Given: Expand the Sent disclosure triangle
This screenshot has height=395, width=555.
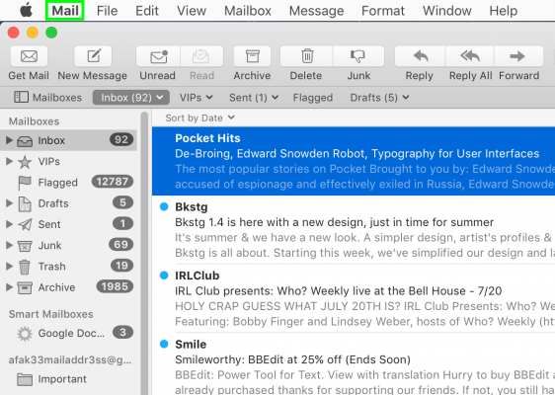Looking at the screenshot, I should point(9,224).
